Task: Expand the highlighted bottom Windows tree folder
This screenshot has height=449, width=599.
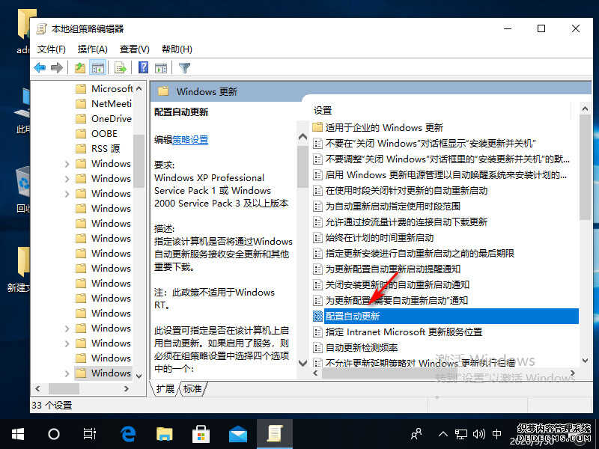Action: [67, 373]
